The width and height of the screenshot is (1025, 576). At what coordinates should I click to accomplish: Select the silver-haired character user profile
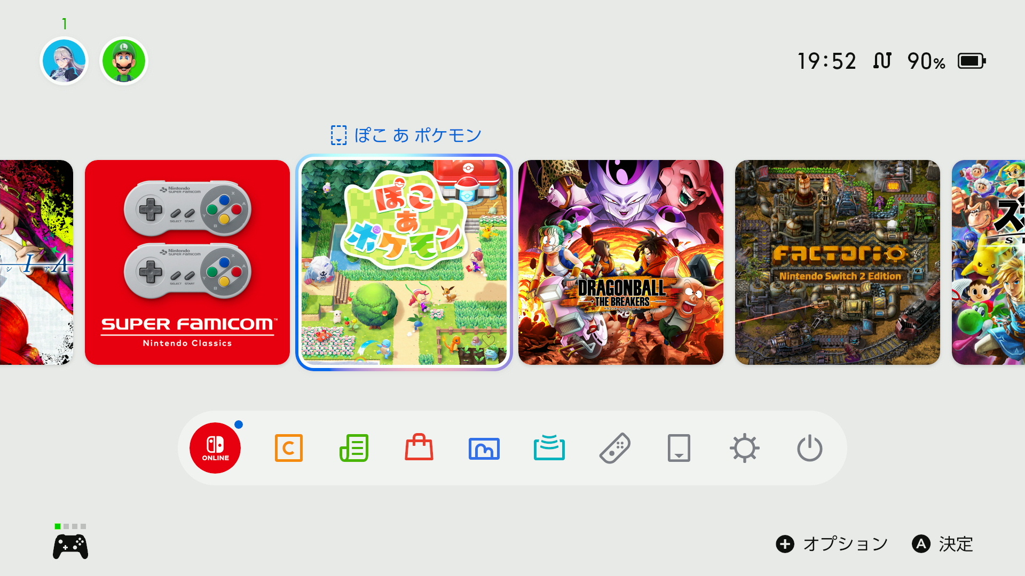[64, 61]
